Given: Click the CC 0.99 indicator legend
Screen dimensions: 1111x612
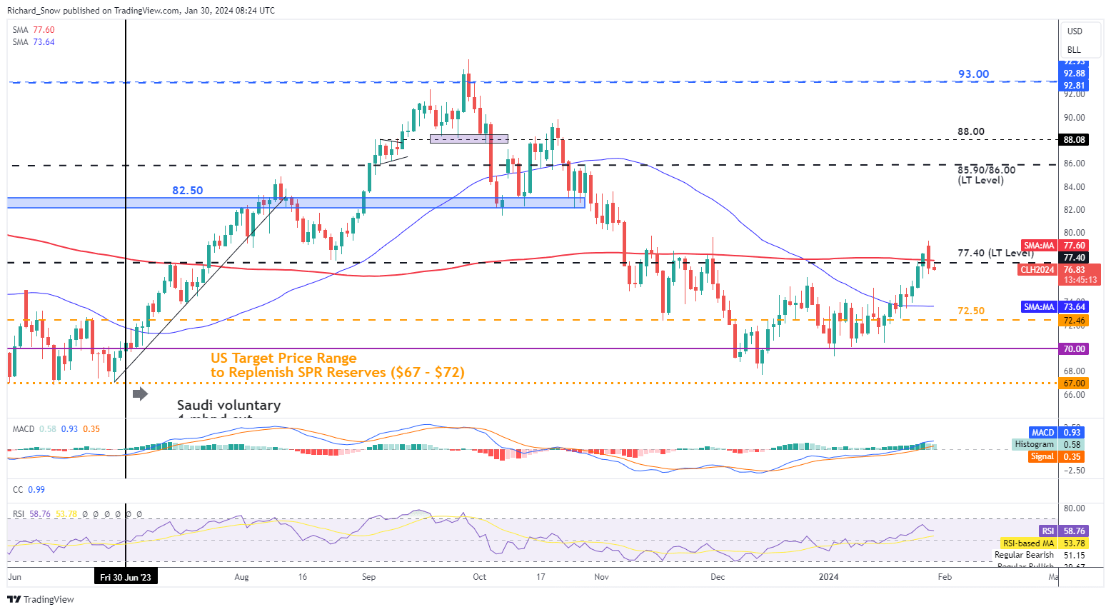Looking at the screenshot, I should (29, 490).
